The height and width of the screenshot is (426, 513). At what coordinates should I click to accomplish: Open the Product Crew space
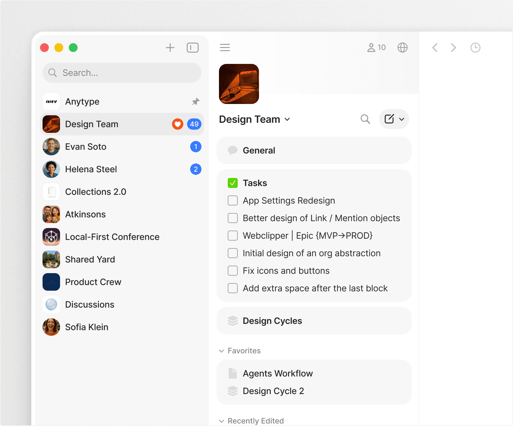click(x=122, y=282)
